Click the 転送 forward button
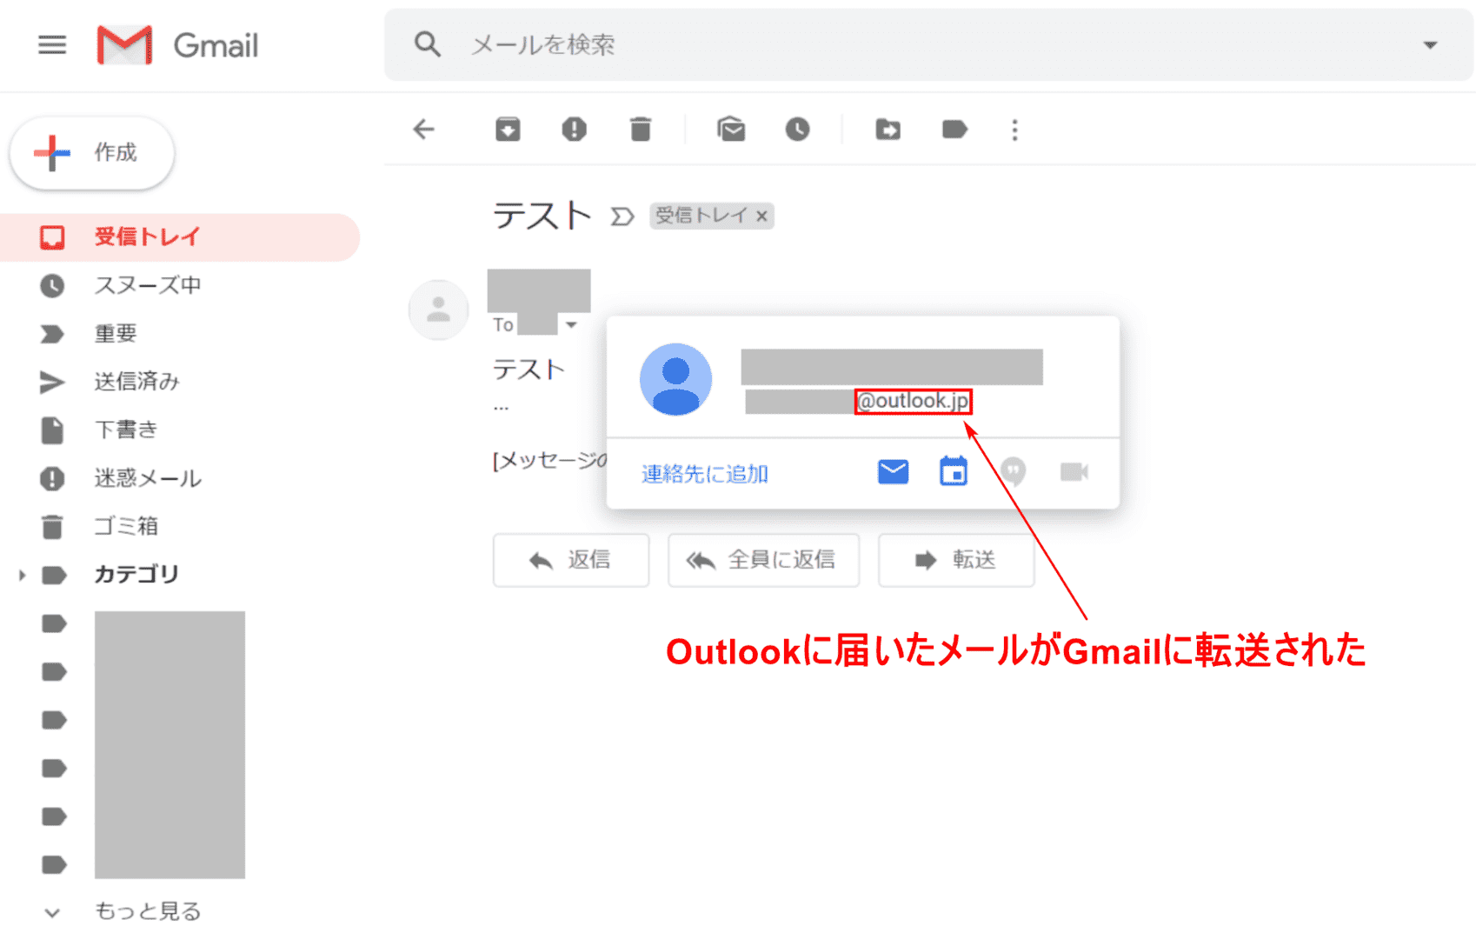1476x939 pixels. coord(956,560)
